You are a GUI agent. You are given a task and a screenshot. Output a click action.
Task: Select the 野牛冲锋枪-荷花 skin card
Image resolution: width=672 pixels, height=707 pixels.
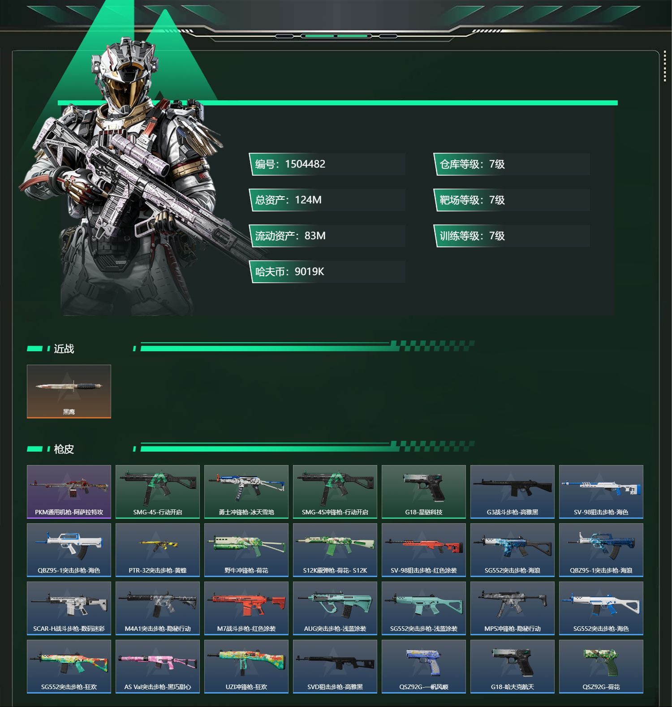[246, 550]
